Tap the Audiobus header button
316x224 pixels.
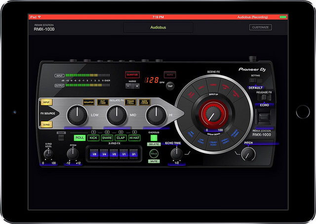159,27
